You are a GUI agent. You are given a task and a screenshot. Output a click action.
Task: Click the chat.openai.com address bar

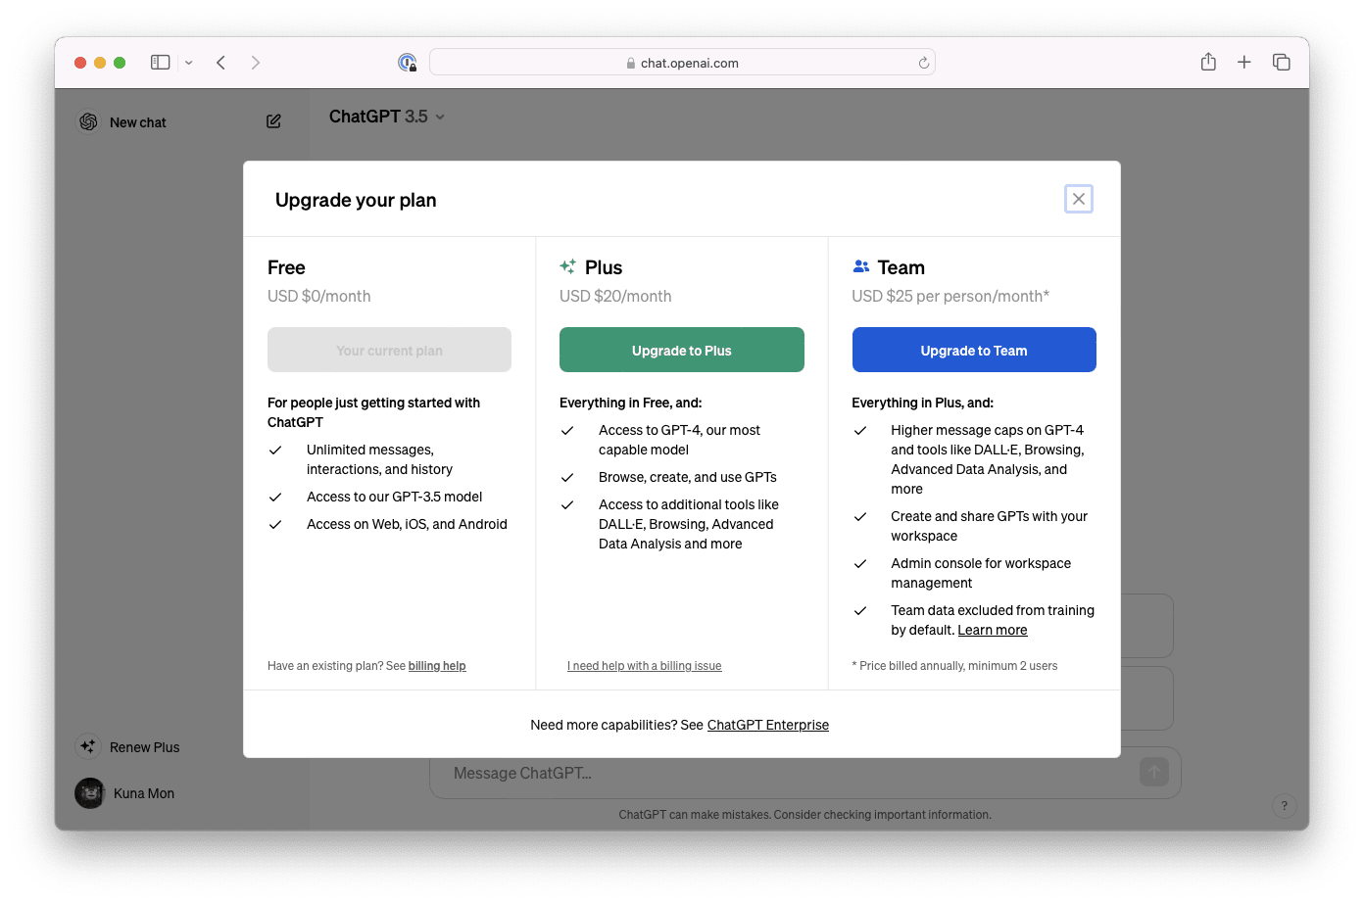(x=682, y=63)
